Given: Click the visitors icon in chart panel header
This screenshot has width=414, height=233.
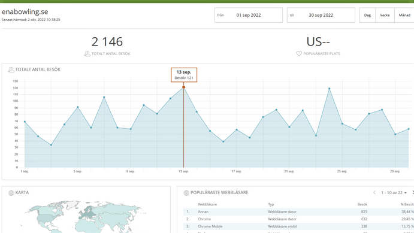Looking at the screenshot, I should click(11, 69).
